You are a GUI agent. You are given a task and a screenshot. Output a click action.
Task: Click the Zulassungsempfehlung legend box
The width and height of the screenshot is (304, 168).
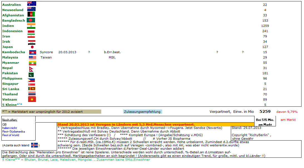coord(142,112)
